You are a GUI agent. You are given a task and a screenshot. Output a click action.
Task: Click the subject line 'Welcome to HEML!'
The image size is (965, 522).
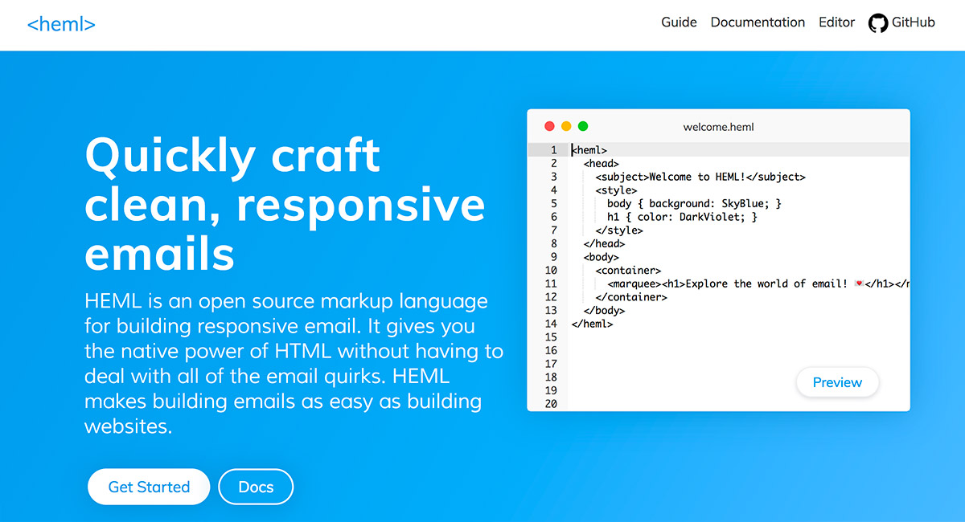tap(700, 177)
